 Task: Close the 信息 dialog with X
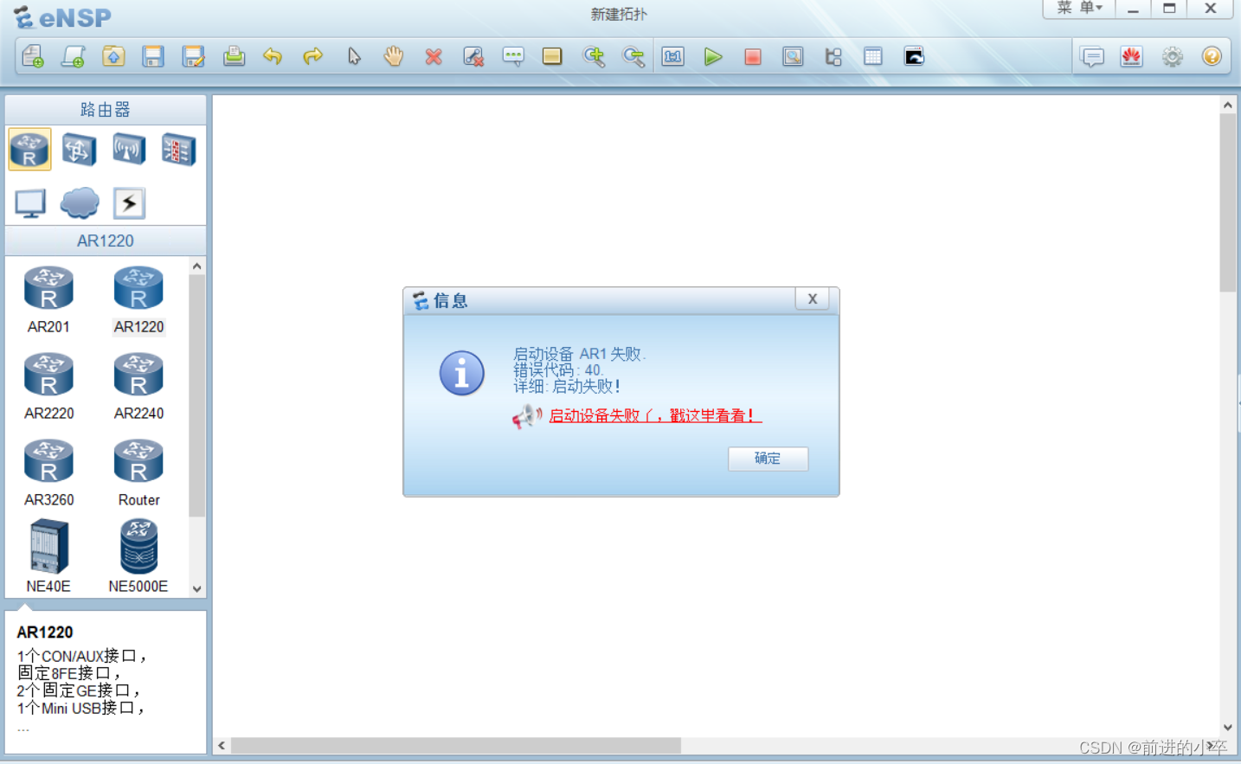(812, 299)
